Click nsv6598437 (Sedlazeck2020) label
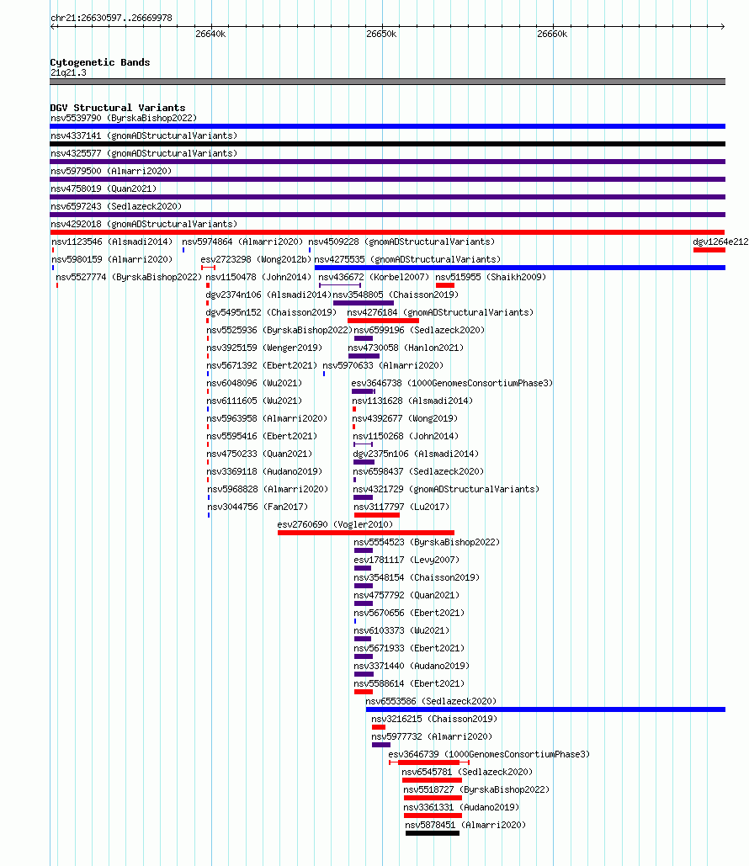 pos(419,471)
